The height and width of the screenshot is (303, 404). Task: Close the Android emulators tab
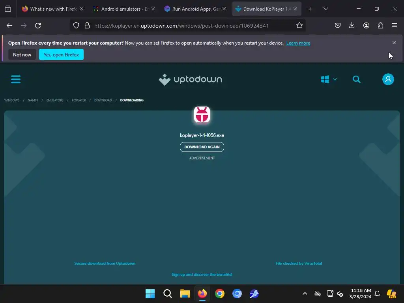(153, 9)
